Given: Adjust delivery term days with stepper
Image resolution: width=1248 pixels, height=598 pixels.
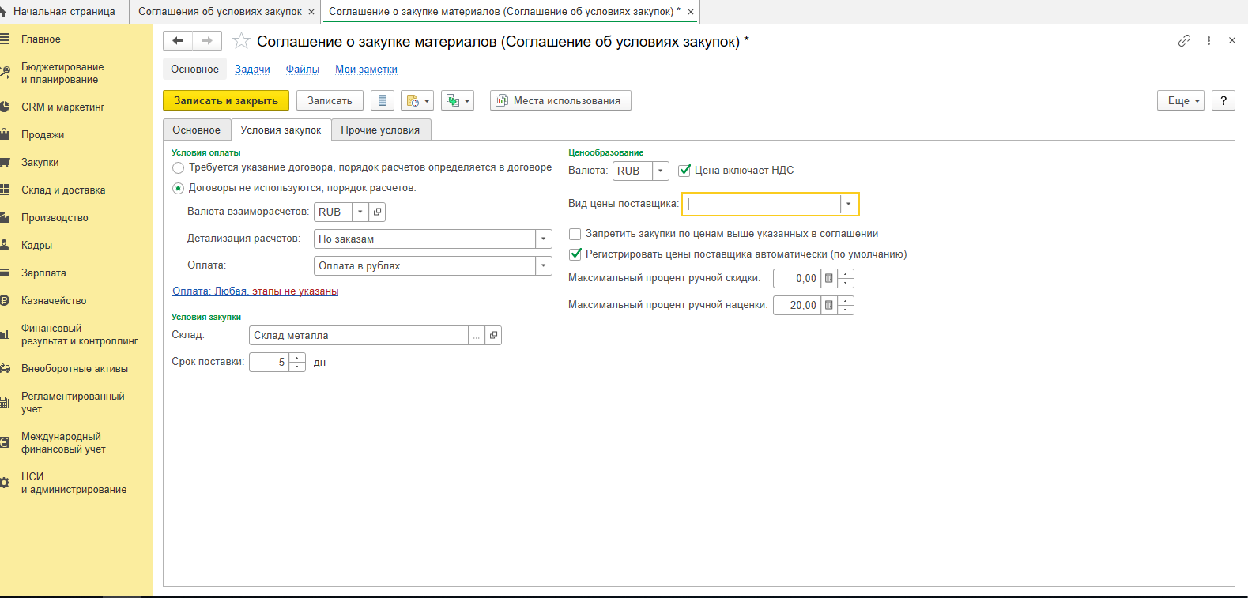Looking at the screenshot, I should pyautogui.click(x=297, y=363).
